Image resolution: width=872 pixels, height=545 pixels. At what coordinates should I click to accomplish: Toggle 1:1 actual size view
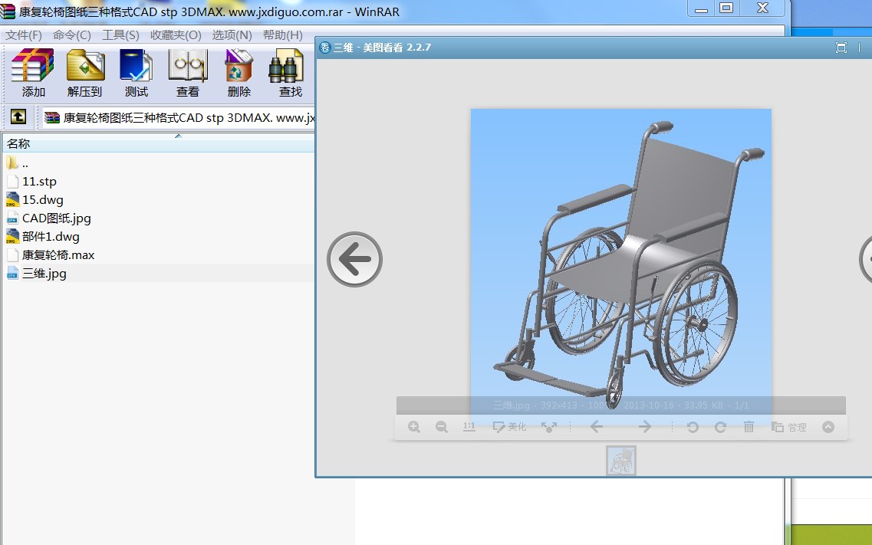pos(469,427)
